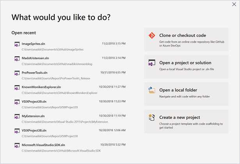Screen dimensions: 240x164
Task: Choose Open a local folder
Action: click(187, 94)
